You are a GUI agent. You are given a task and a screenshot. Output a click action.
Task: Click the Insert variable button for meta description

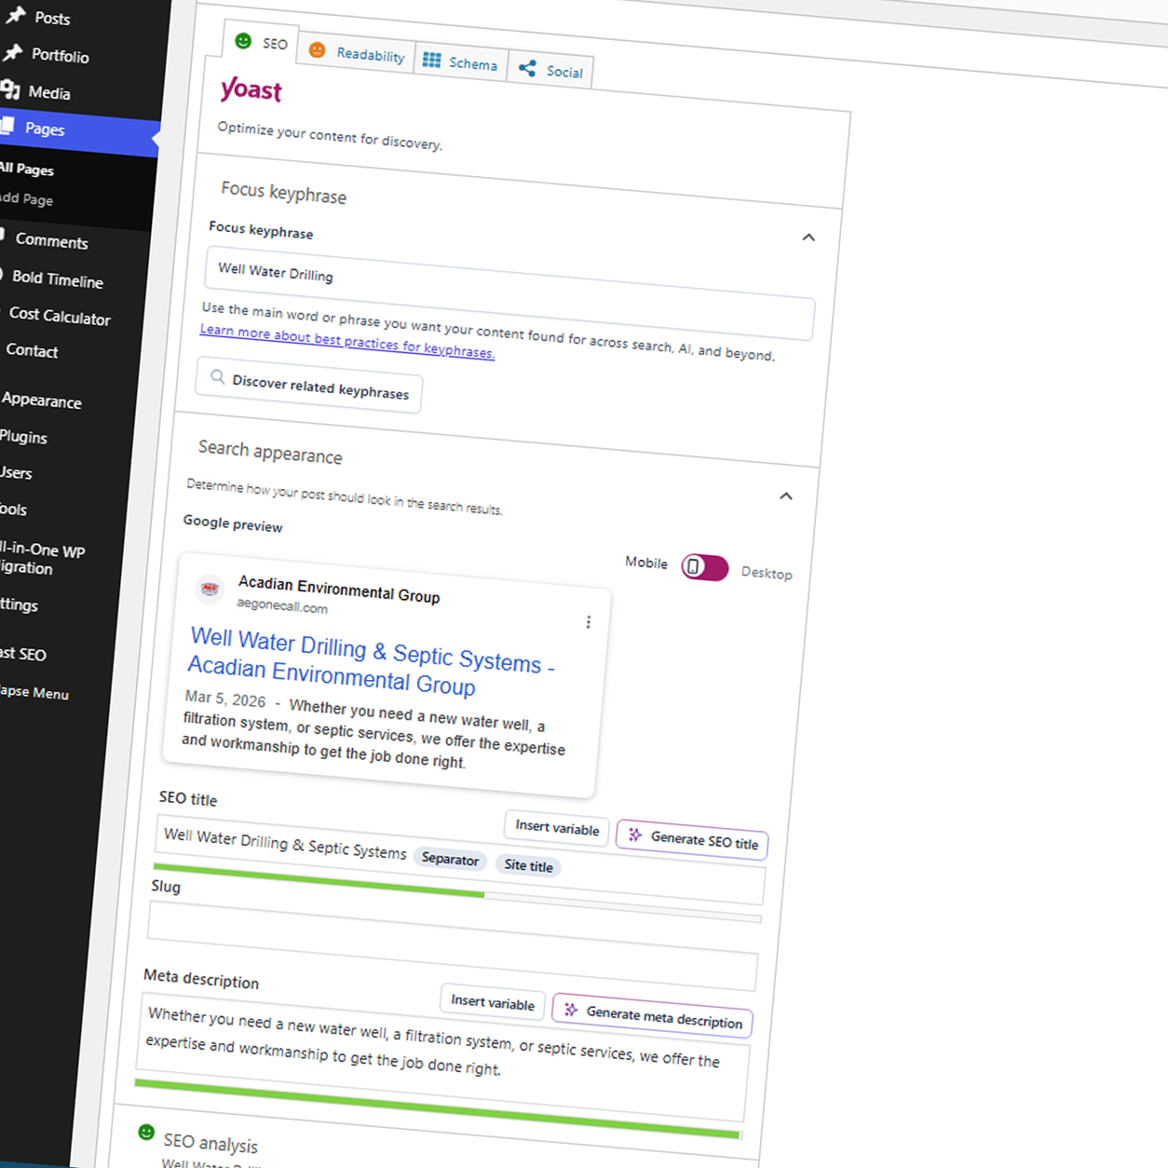(x=493, y=1001)
